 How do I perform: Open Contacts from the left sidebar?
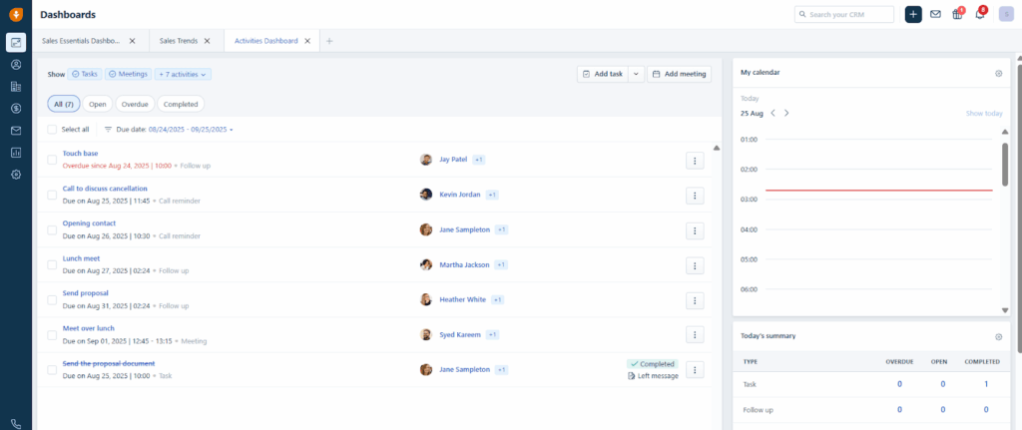pos(16,64)
